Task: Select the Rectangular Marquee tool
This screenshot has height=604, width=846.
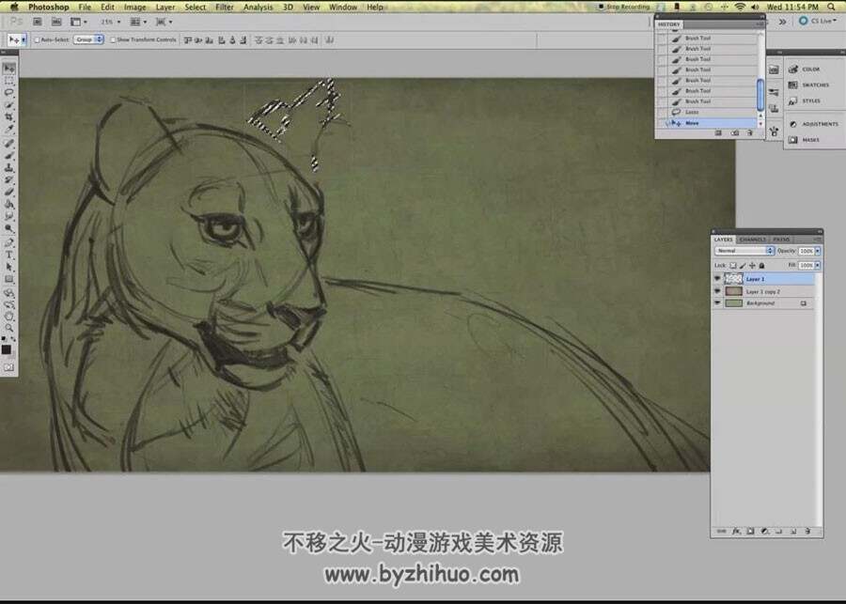Action: coord(8,81)
